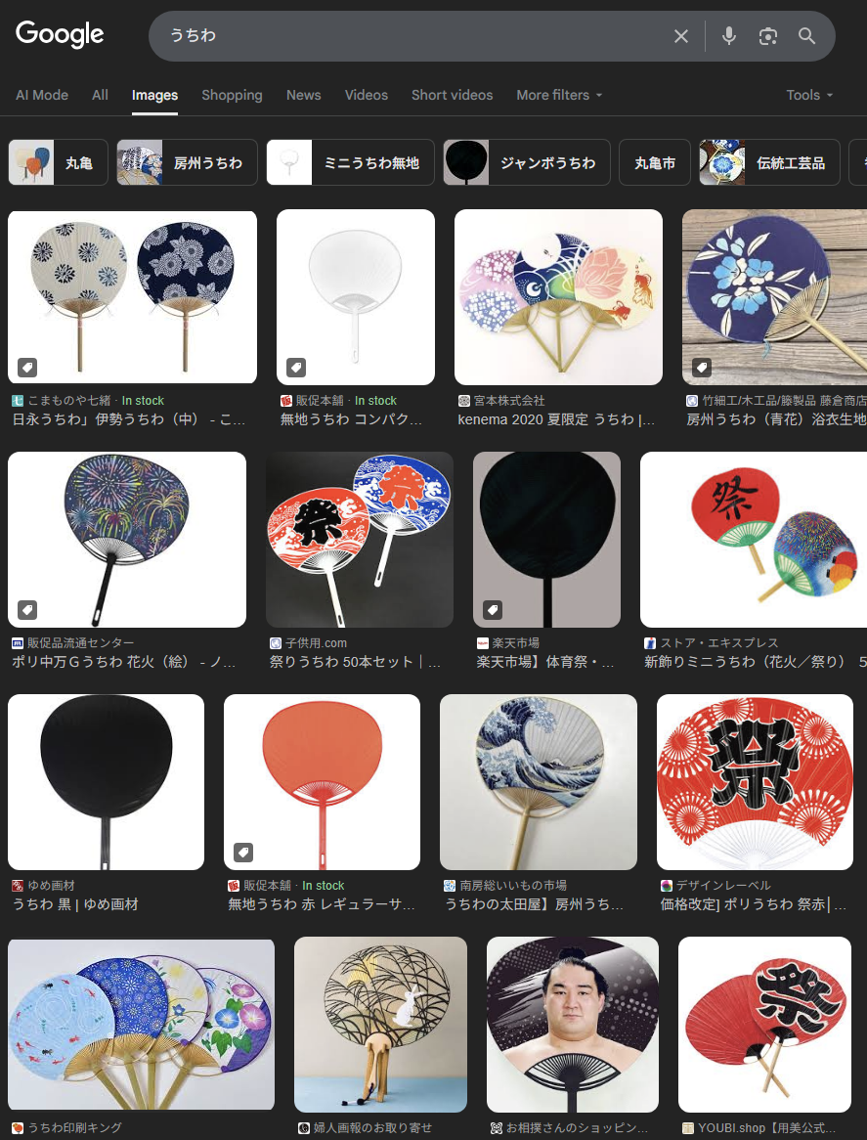Viewport: 867px width, 1140px height.
Task: Open the Great Wave fan thumbnail
Action: (539, 782)
